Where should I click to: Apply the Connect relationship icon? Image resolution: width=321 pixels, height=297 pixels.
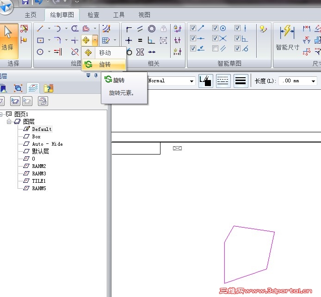point(129,29)
